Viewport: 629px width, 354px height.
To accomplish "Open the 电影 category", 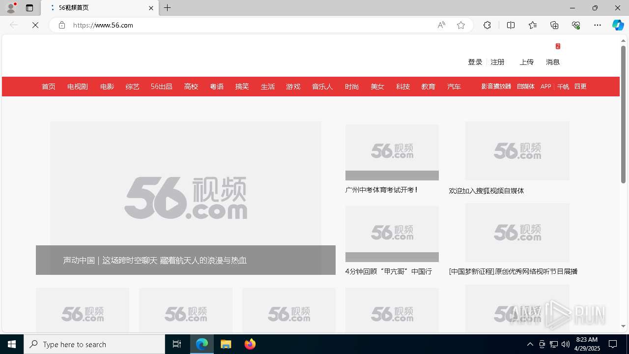I will 107,87.
